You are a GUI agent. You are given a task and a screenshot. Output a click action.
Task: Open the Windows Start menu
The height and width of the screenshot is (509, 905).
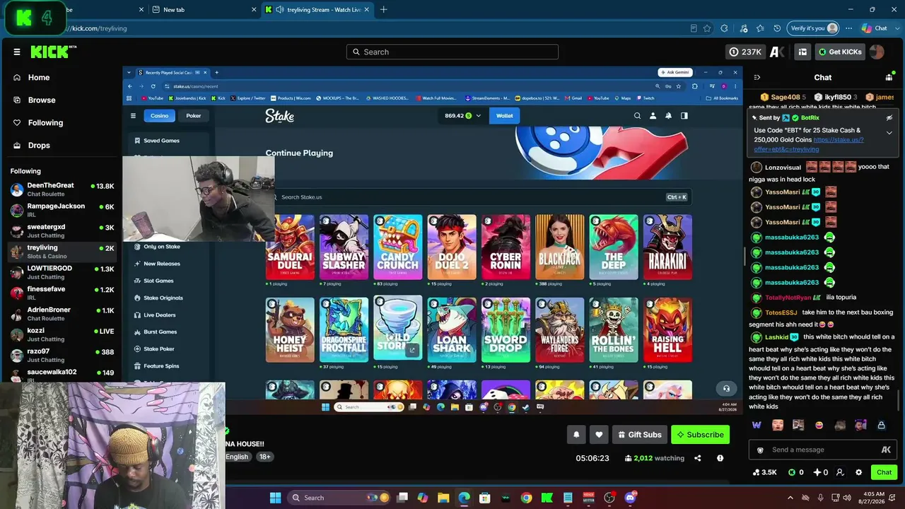tap(275, 498)
